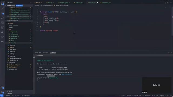This screenshot has height=97, width=173.
Task: Open the Explorer view in activity bar
Action: coord(2,3)
